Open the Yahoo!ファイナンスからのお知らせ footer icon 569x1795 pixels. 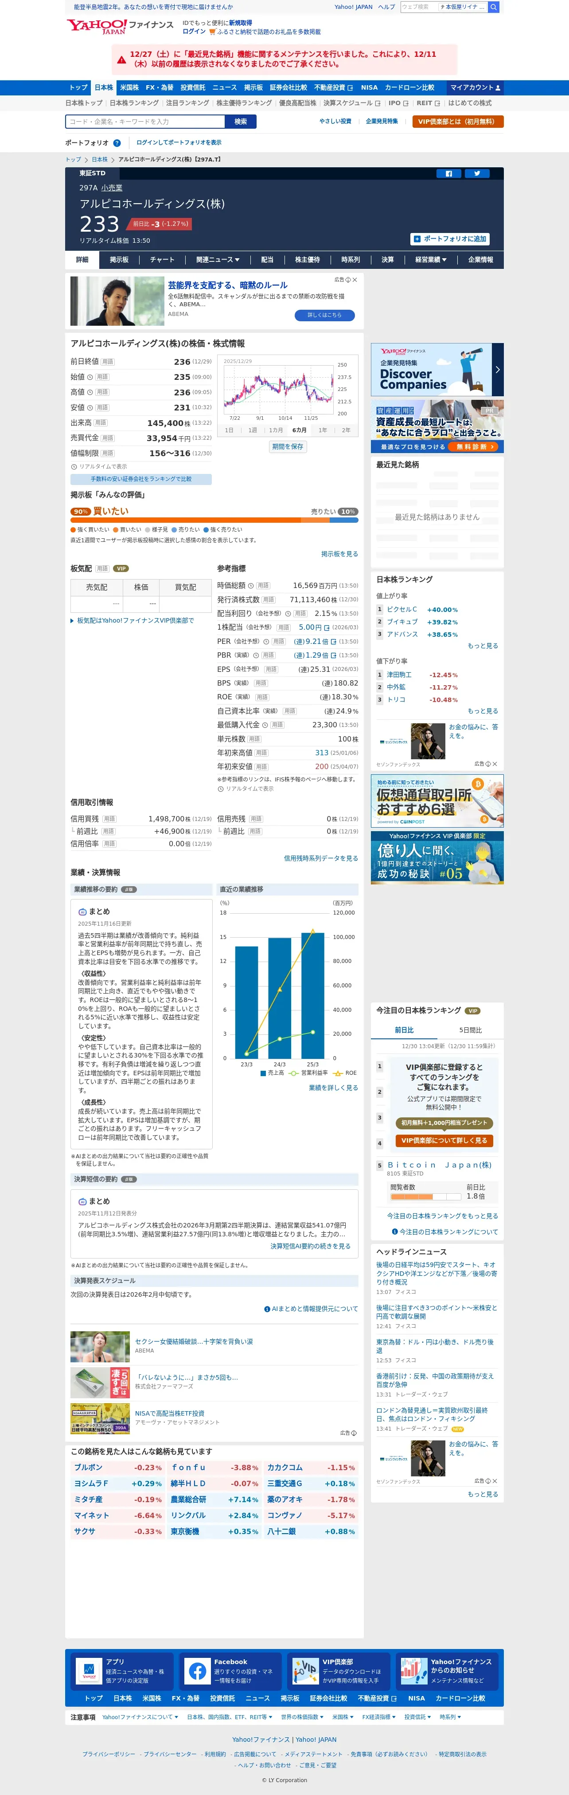tap(414, 1671)
